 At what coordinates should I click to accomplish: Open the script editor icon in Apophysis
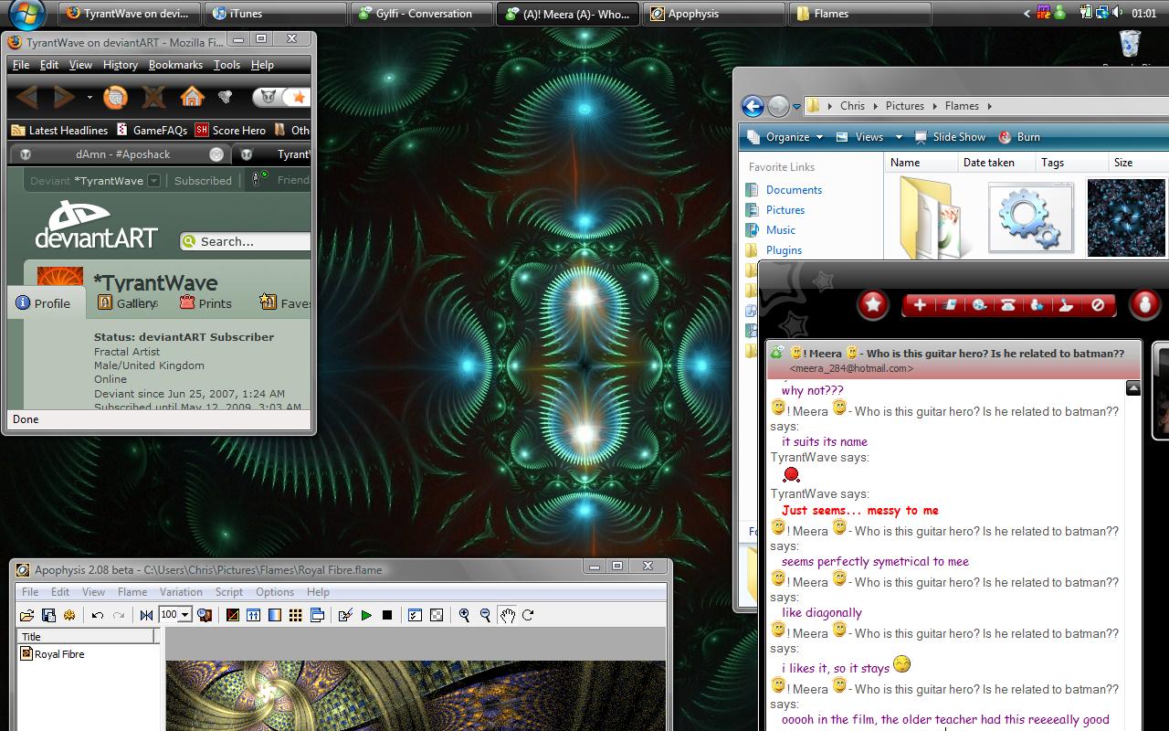pos(345,616)
